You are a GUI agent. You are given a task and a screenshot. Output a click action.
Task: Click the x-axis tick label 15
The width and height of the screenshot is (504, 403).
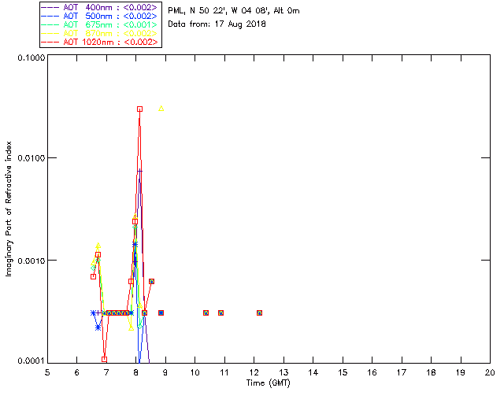pyautogui.click(x=343, y=372)
